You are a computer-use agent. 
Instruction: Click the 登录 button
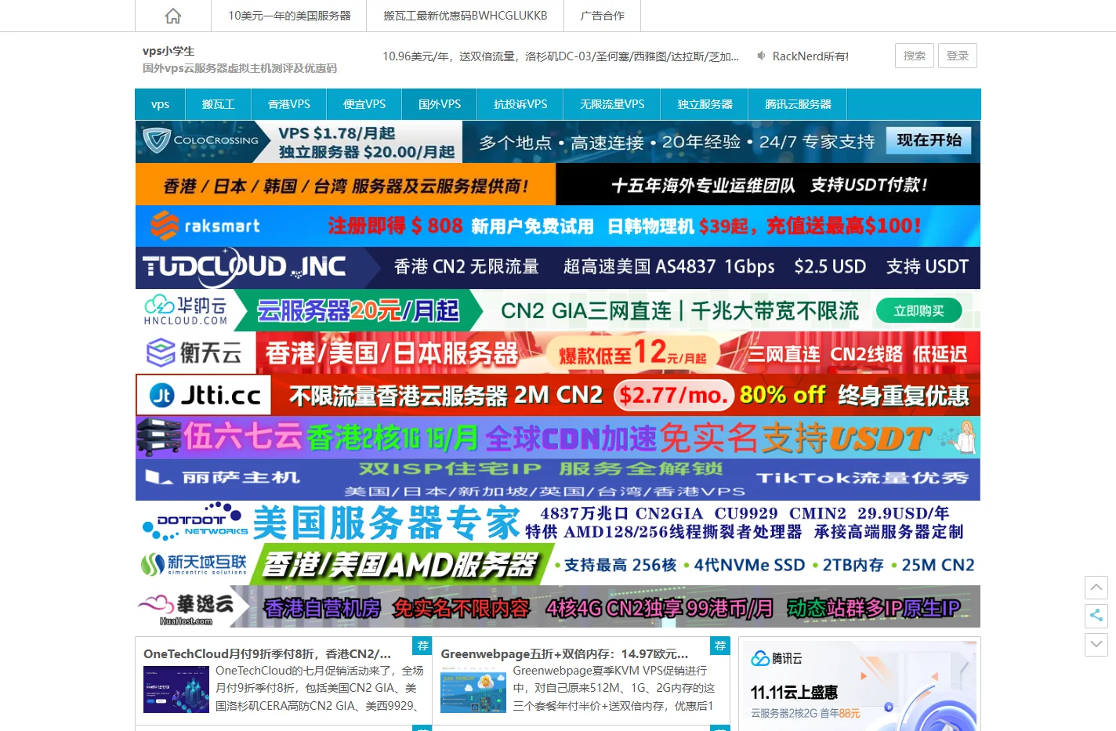click(958, 56)
